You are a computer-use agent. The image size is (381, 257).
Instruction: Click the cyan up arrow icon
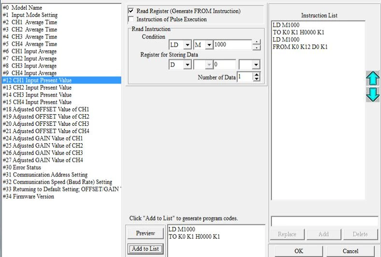tap(373, 78)
